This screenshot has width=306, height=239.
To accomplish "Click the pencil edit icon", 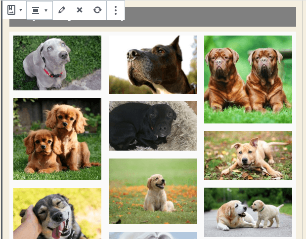I will (x=62, y=10).
